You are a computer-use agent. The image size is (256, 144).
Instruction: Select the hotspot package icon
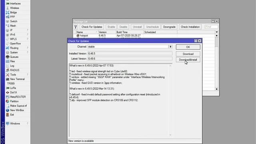pos(78,36)
